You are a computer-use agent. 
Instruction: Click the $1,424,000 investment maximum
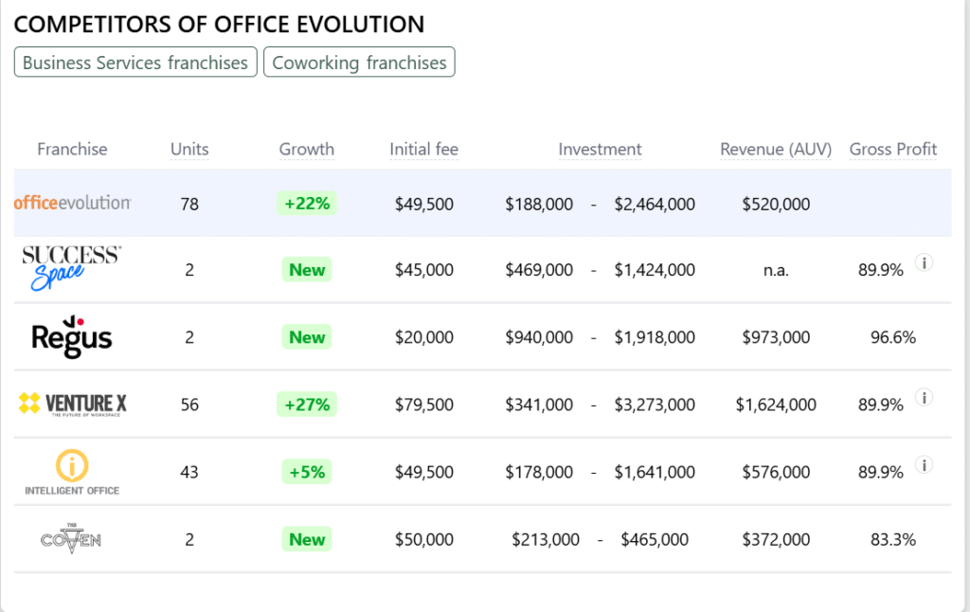[655, 270]
